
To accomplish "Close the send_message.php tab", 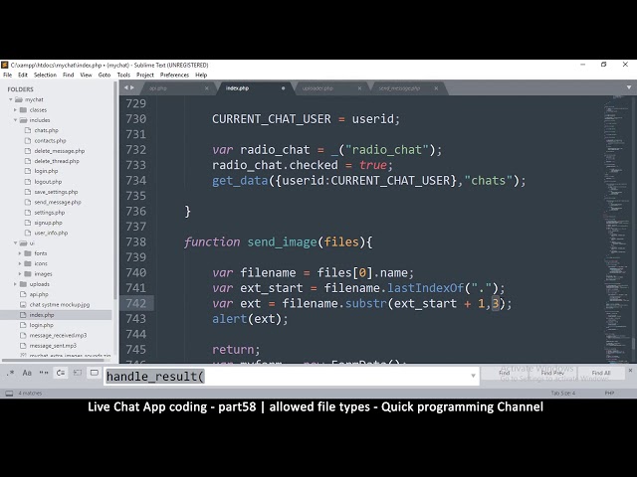I will (436, 88).
